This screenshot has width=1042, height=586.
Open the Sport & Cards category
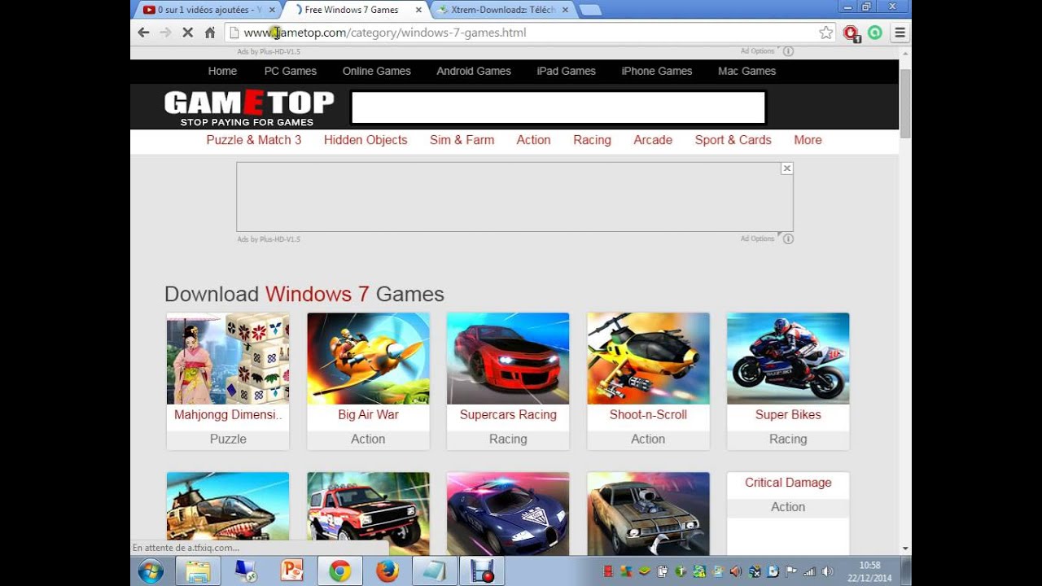coord(733,140)
